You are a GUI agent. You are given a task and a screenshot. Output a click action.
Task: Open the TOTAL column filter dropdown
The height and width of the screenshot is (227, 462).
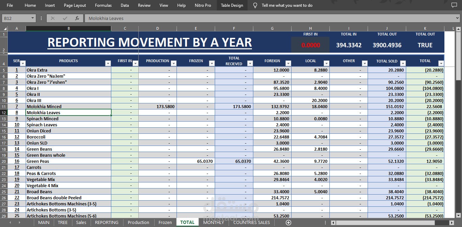click(x=441, y=63)
